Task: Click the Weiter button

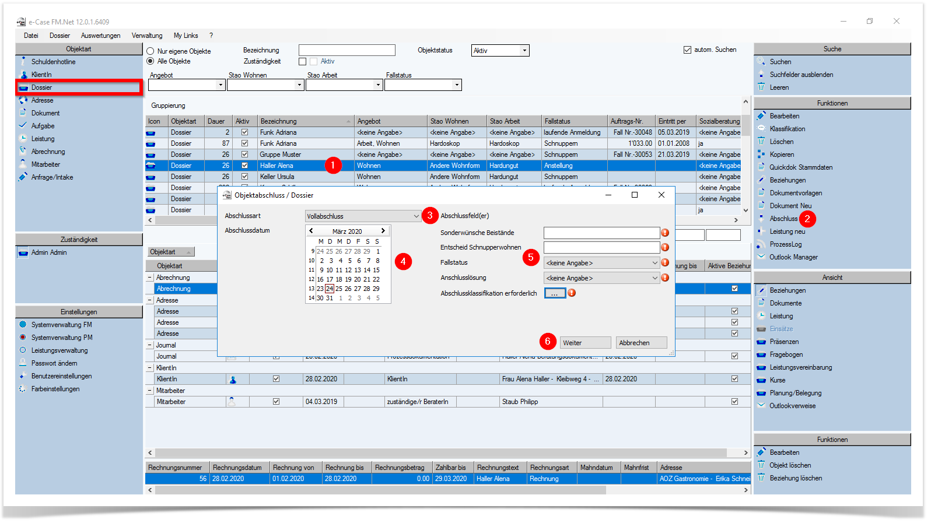Action: click(585, 343)
